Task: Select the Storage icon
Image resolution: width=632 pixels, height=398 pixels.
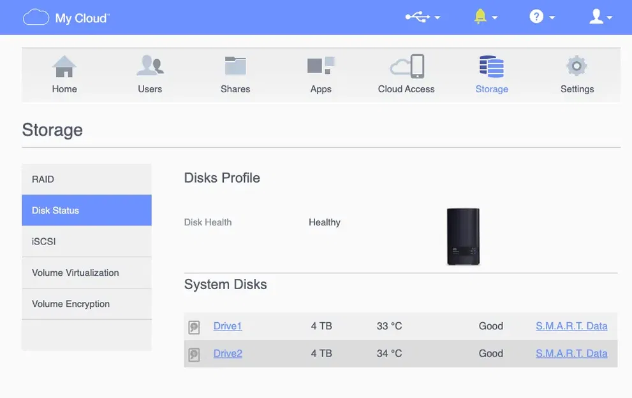Action: point(492,66)
